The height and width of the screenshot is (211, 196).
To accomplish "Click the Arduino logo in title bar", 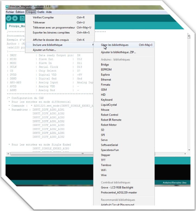I will (7, 6).
